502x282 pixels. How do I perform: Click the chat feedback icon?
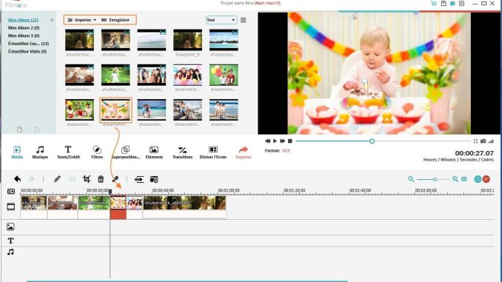452,4
